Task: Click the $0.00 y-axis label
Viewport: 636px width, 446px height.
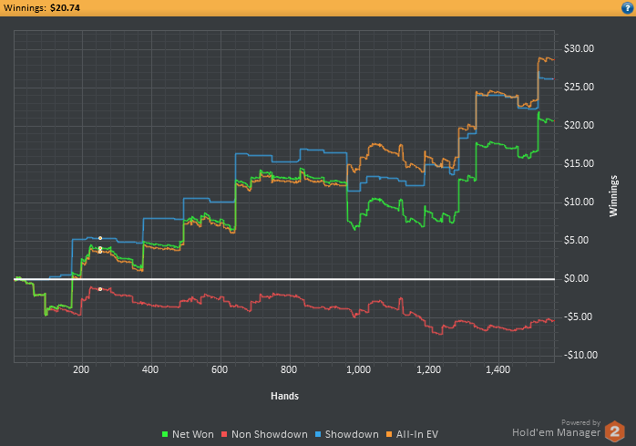Action: pyautogui.click(x=576, y=278)
